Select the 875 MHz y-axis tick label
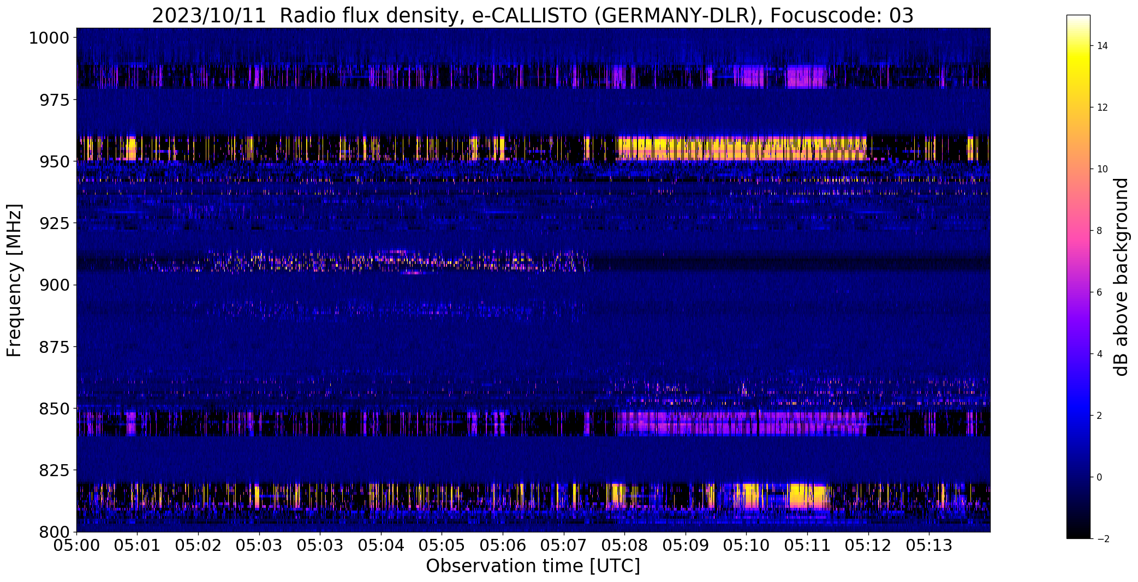The width and height of the screenshot is (1138, 582). (x=55, y=347)
